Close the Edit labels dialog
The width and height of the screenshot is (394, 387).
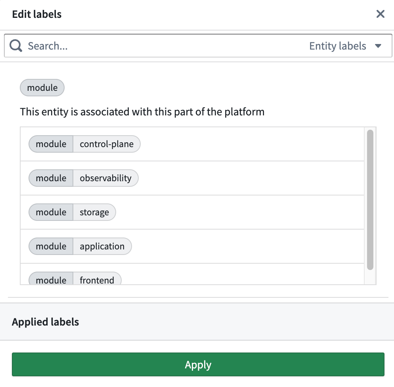[x=381, y=14]
